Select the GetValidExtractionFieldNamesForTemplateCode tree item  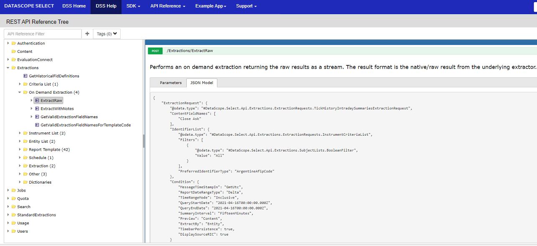tap(86, 125)
